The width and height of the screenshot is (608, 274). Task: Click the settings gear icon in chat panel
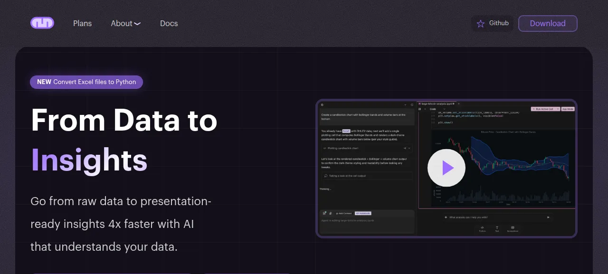pyautogui.click(x=322, y=104)
